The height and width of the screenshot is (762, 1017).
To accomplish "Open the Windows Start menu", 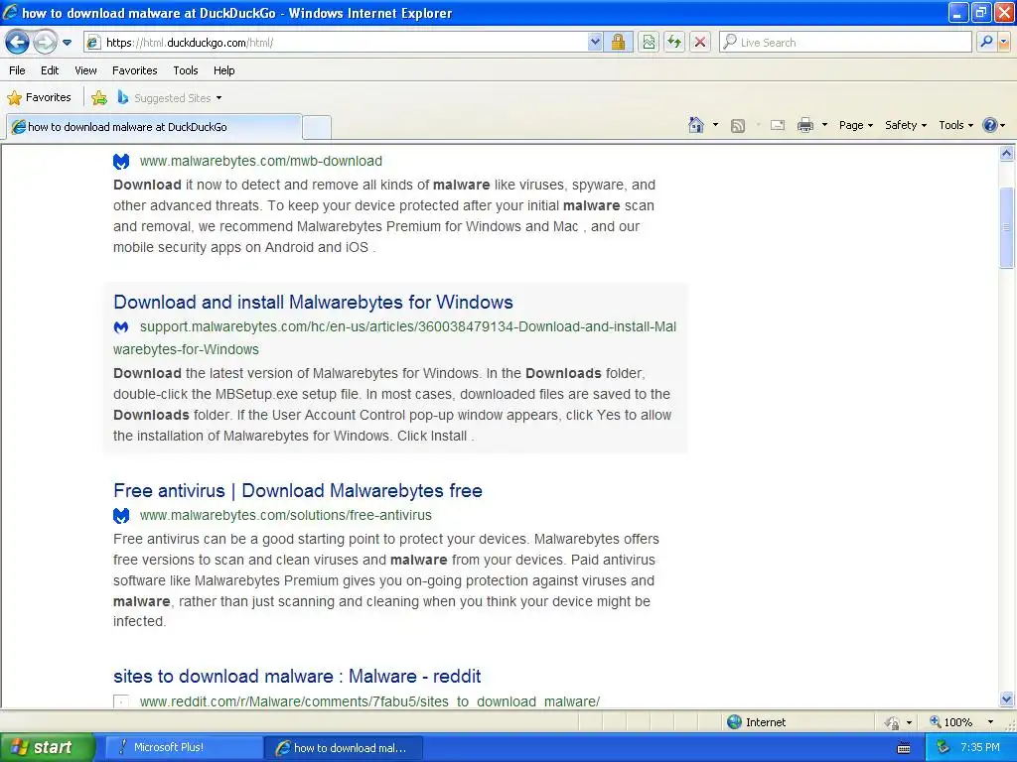I will [47, 747].
